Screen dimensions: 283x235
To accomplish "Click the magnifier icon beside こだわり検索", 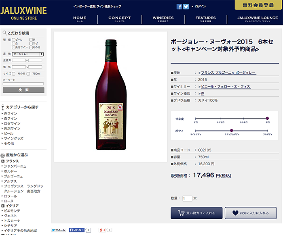I will [x=4, y=33].
